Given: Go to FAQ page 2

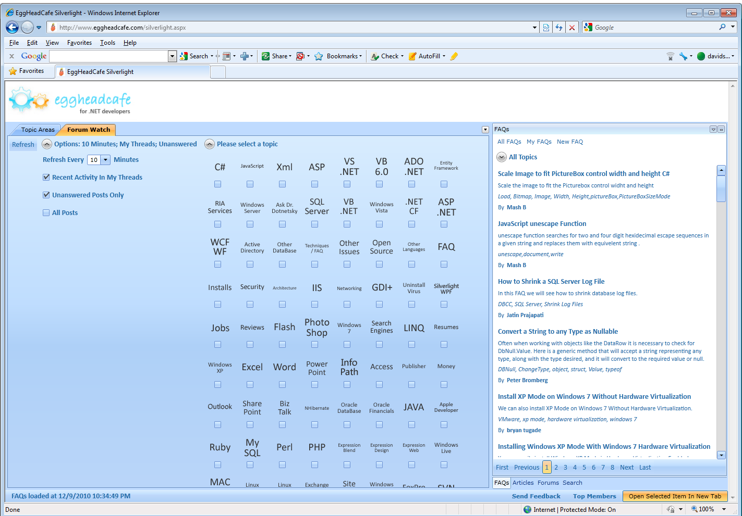Looking at the screenshot, I should pyautogui.click(x=556, y=468).
